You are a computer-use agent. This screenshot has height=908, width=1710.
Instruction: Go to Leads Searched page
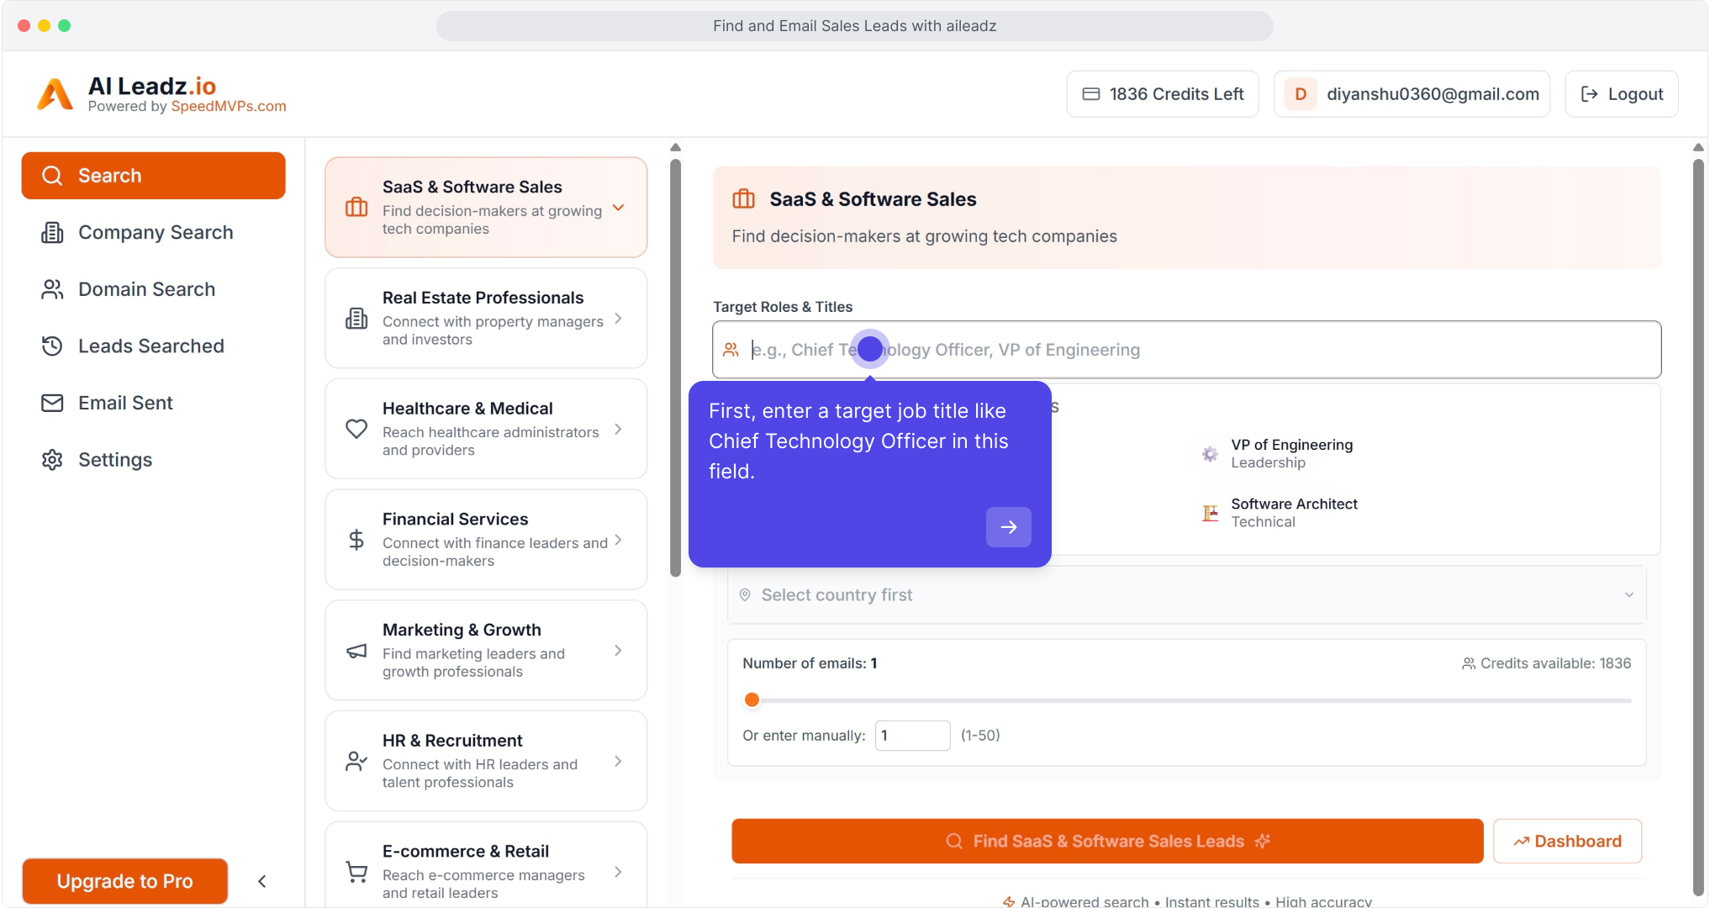coord(150,346)
